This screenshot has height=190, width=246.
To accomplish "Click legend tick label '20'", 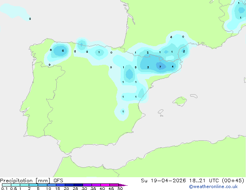I will coord(66,188).
